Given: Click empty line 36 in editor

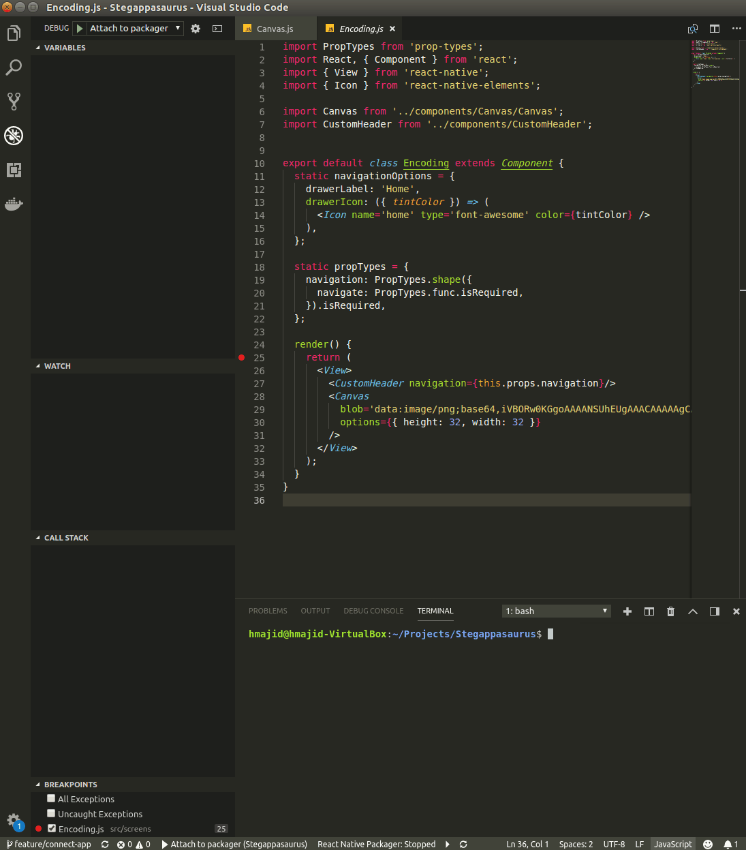Looking at the screenshot, I should point(486,500).
